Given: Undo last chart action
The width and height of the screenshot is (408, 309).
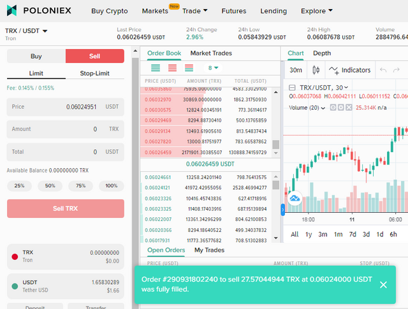Looking at the screenshot, I should point(383,70).
